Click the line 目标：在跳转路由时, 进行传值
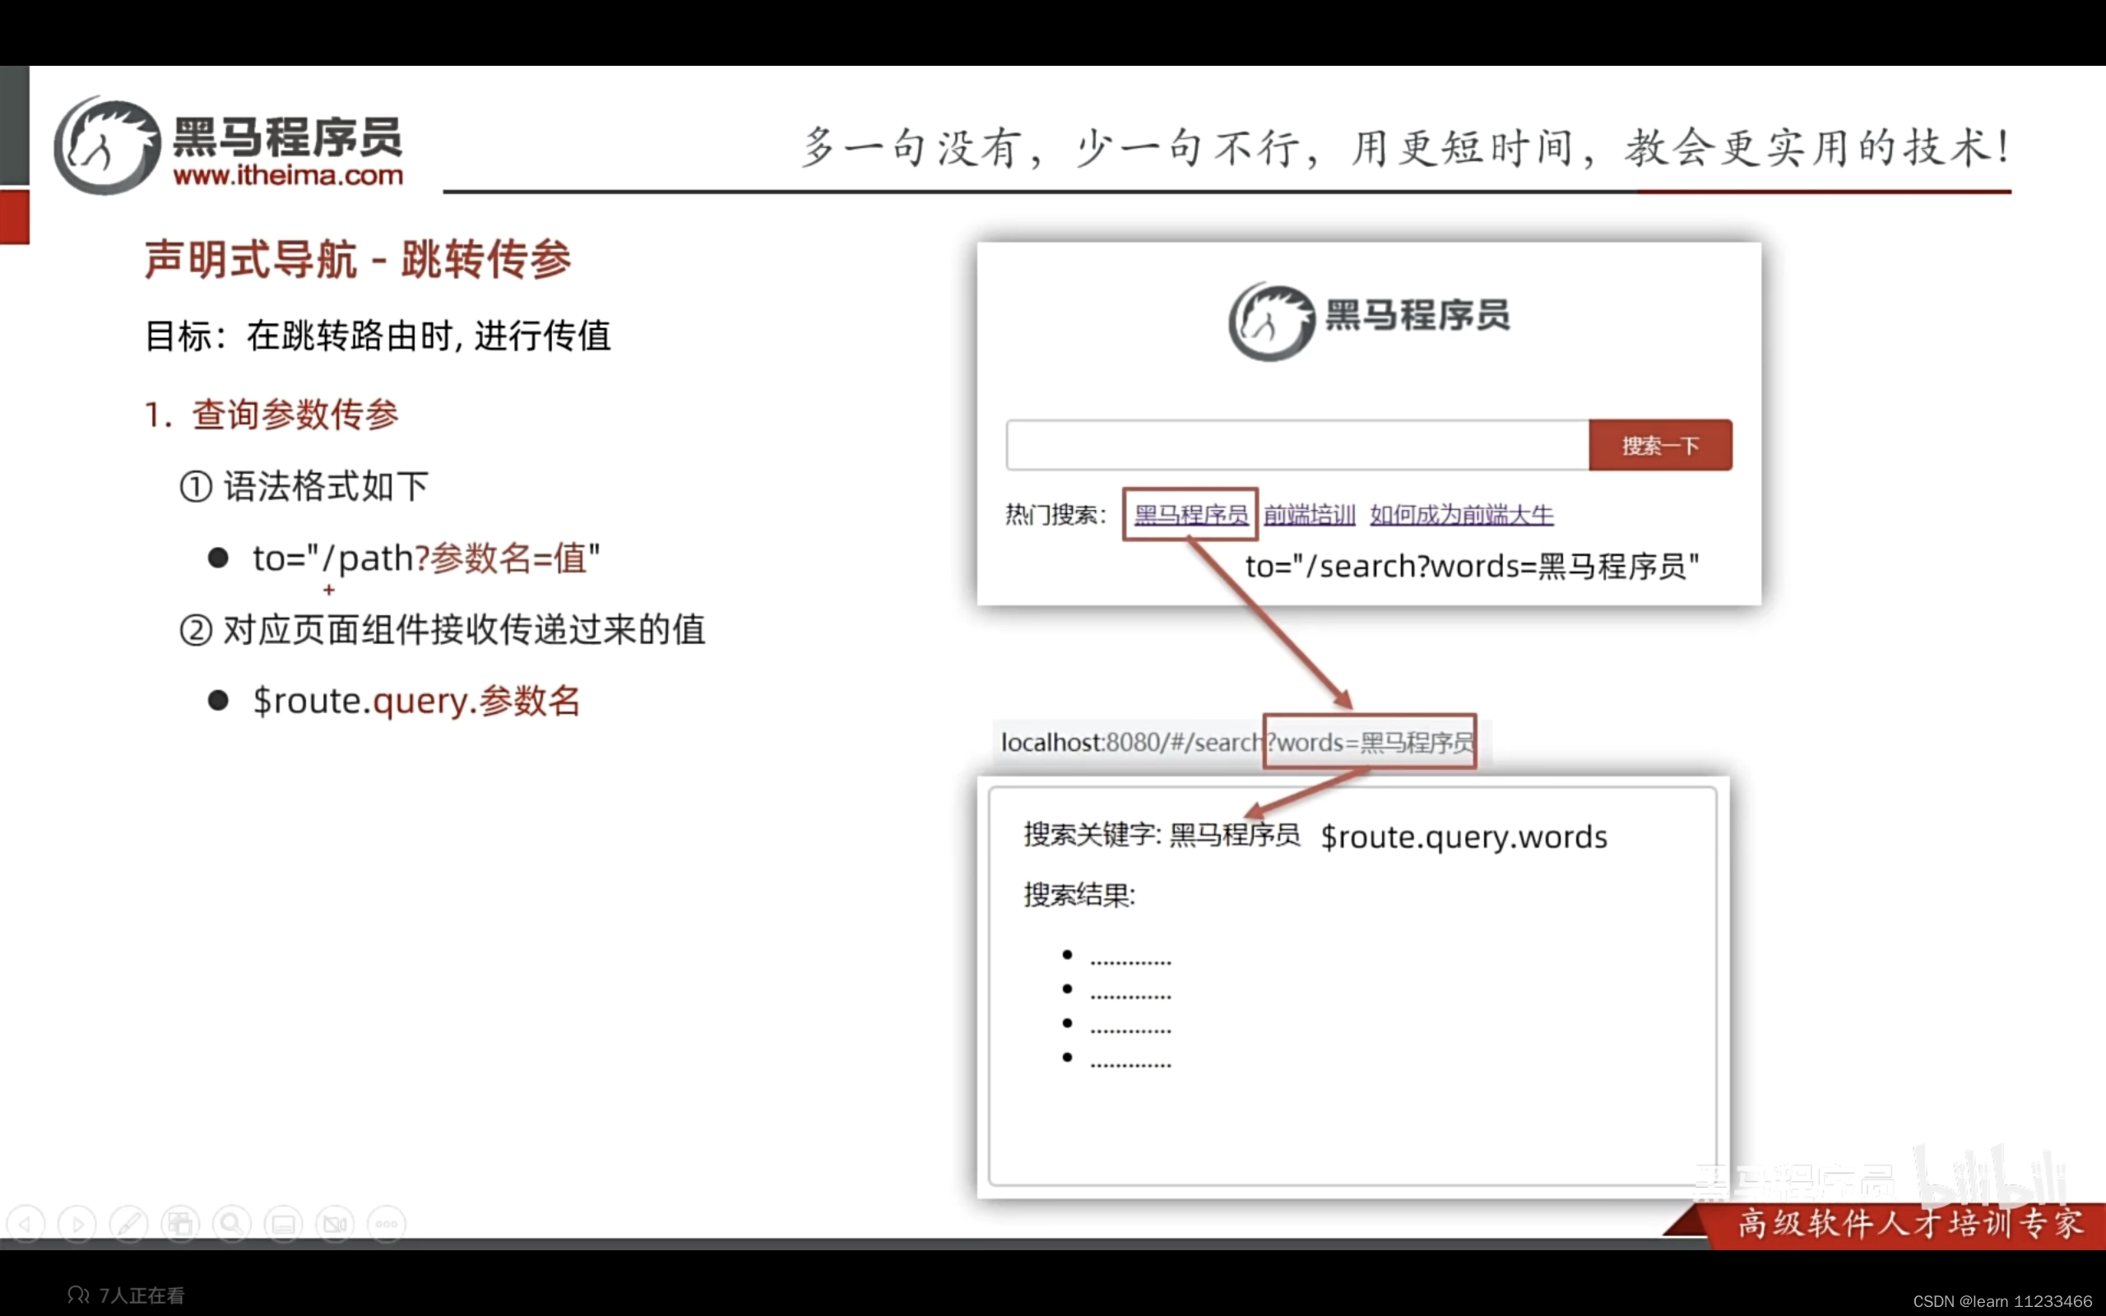 coord(378,336)
